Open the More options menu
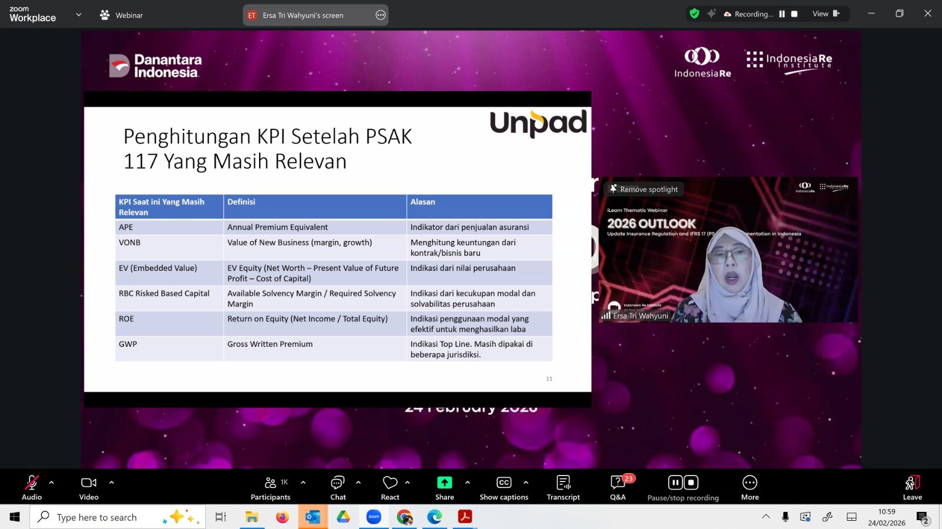The height and width of the screenshot is (529, 942). click(749, 487)
